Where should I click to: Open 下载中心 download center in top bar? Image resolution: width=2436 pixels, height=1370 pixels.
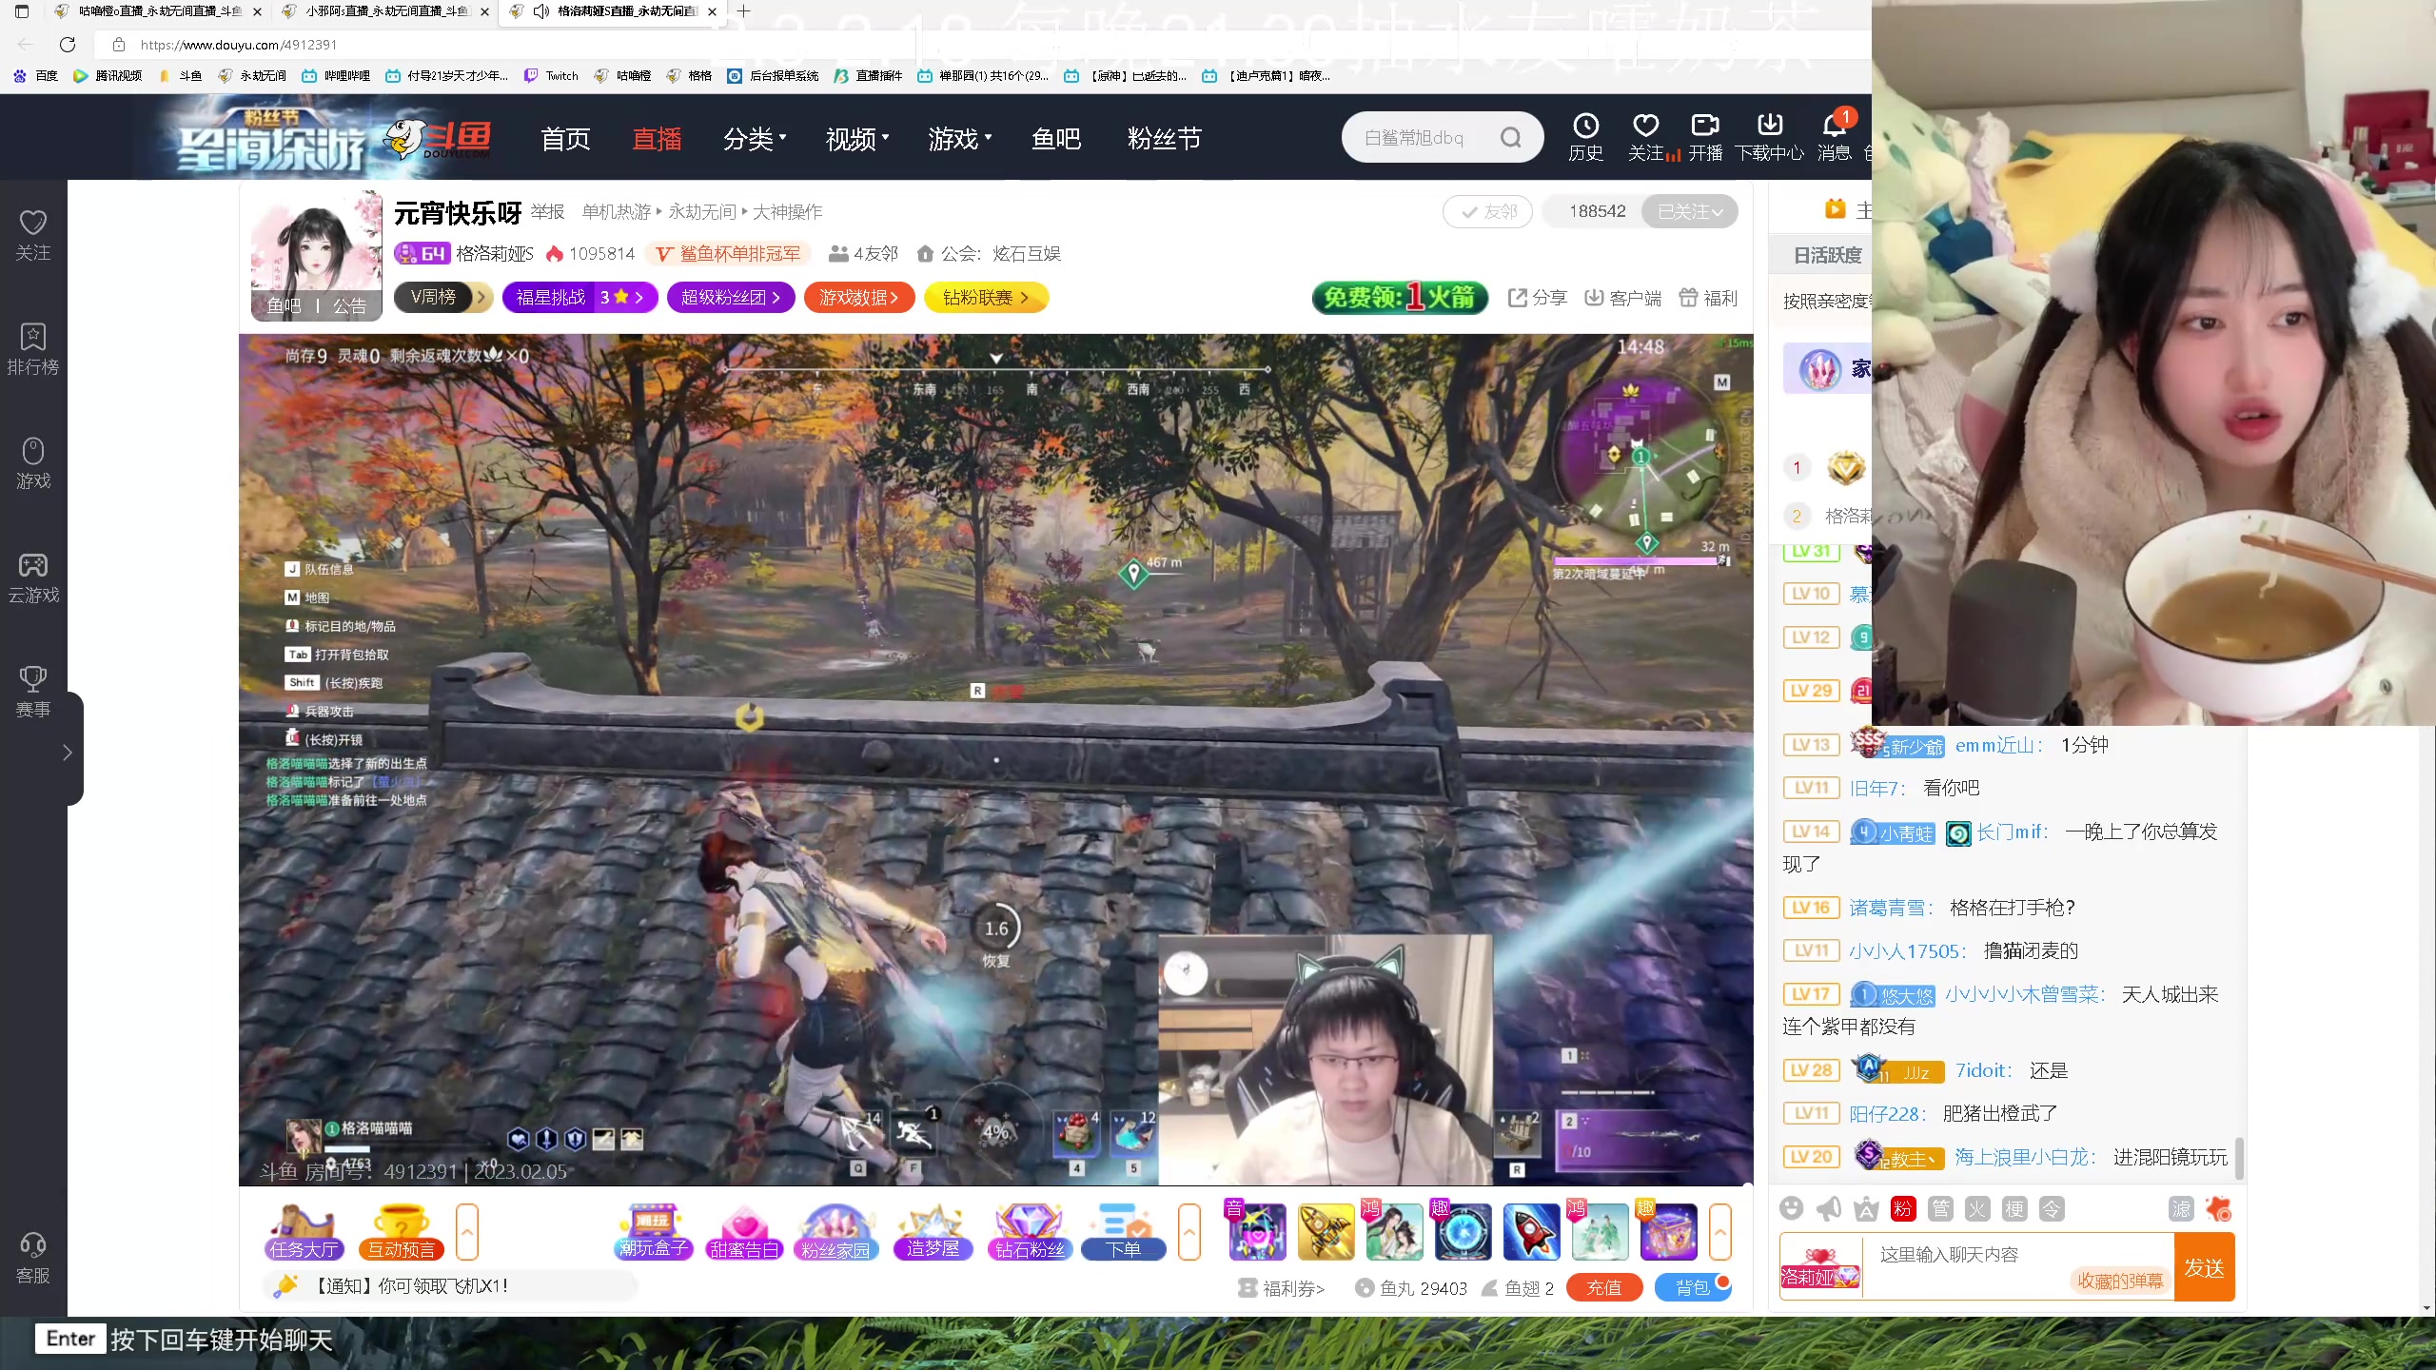[1768, 135]
